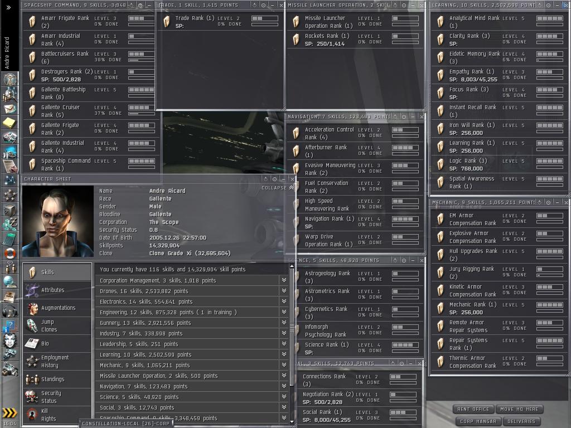Open the Assets cube icon
Image resolution: width=571 pixels, height=428 pixels.
click(x=9, y=210)
